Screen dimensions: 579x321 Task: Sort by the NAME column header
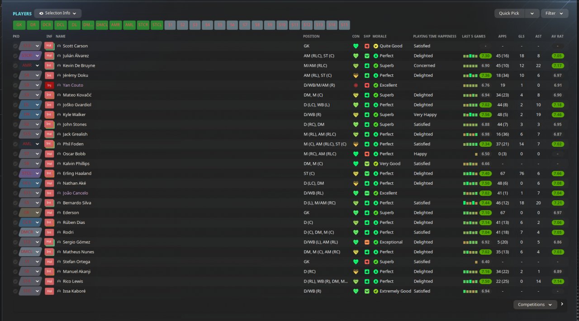(61, 36)
